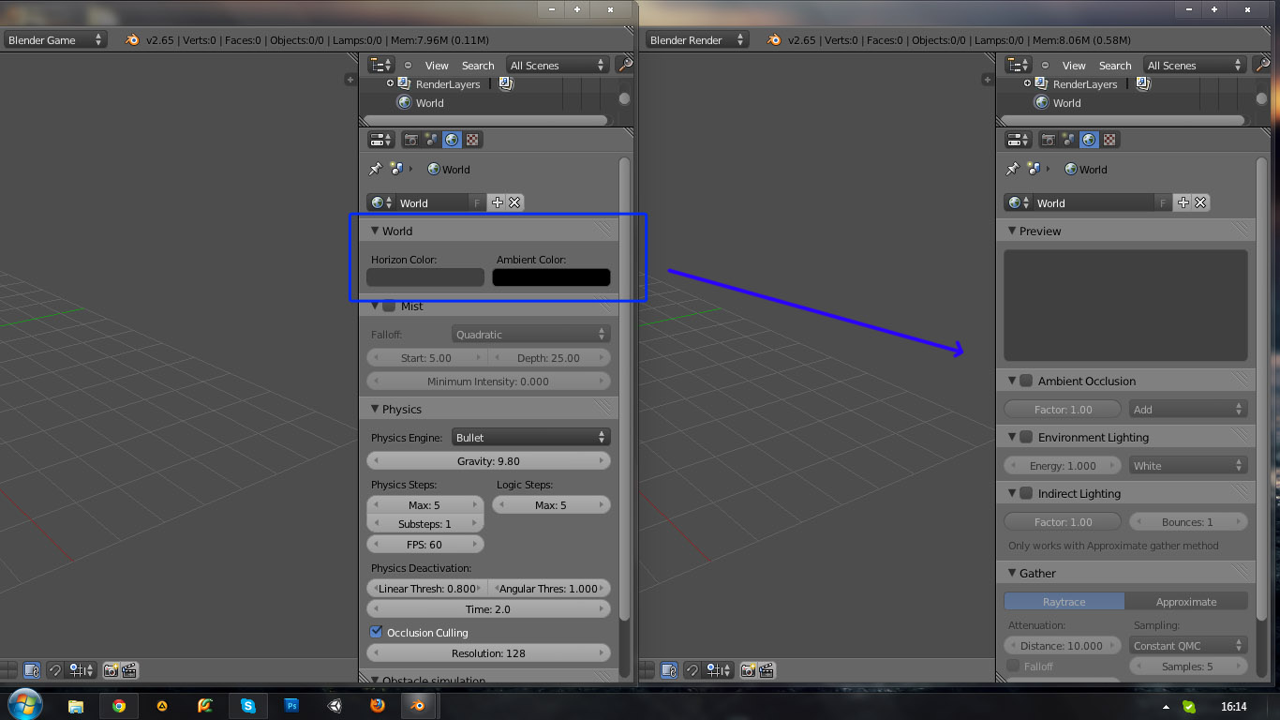1280x720 pixels.
Task: Switch Gather method to Approximate
Action: click(1187, 601)
